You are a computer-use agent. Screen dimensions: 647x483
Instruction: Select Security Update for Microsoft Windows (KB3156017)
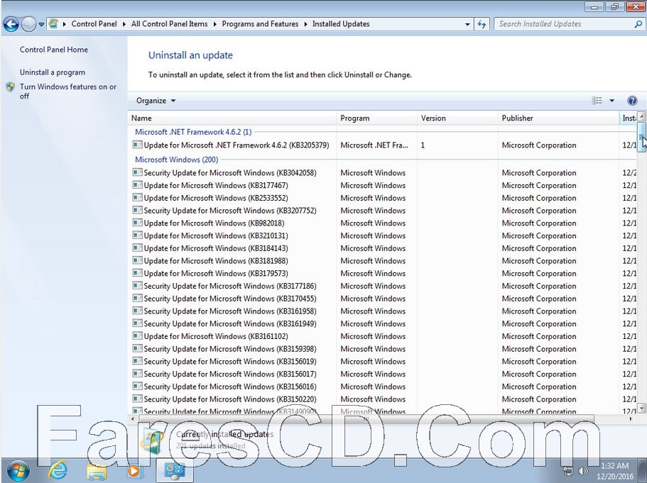point(230,374)
